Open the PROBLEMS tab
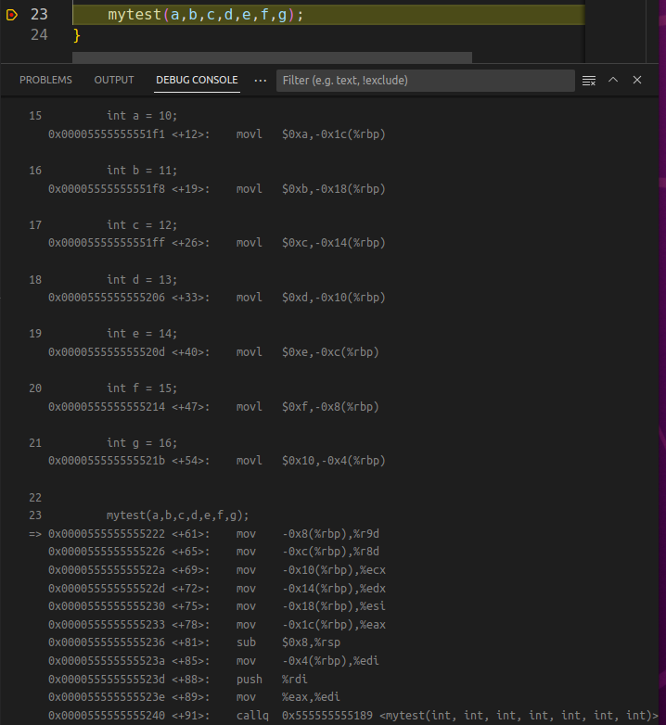Screen dimensions: 666x725 tap(45, 80)
